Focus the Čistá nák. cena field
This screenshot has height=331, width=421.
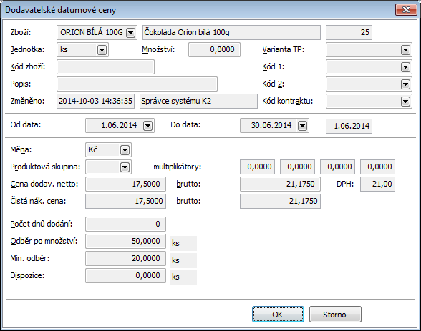coord(126,201)
